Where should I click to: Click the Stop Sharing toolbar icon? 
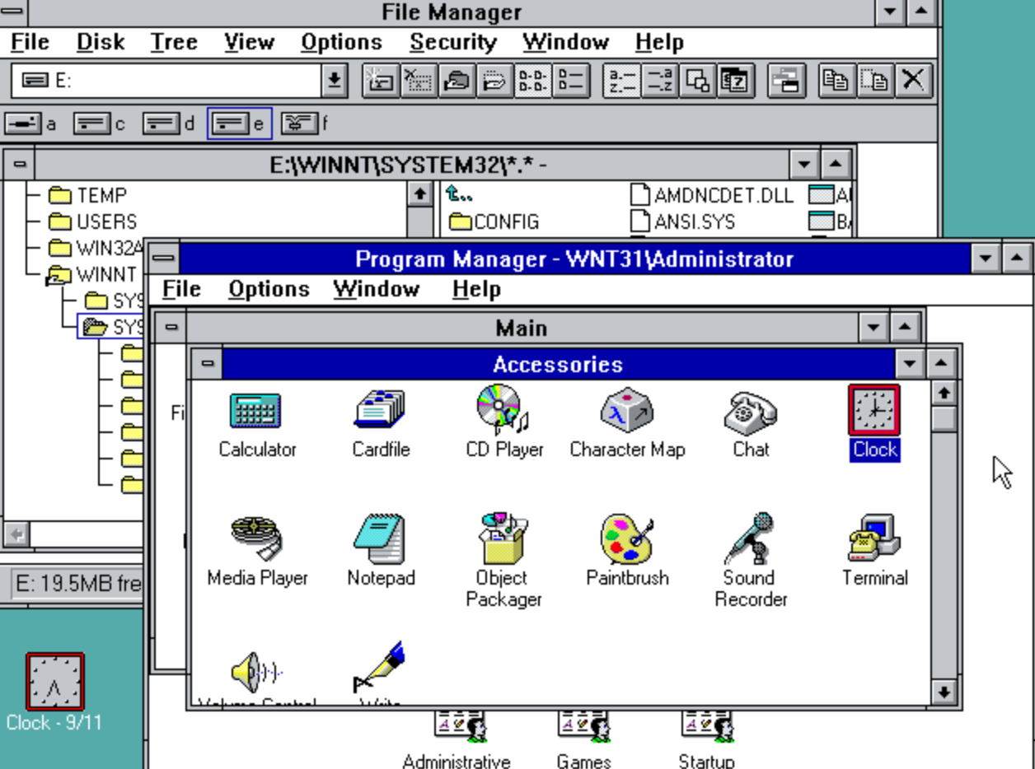pyautogui.click(x=494, y=81)
